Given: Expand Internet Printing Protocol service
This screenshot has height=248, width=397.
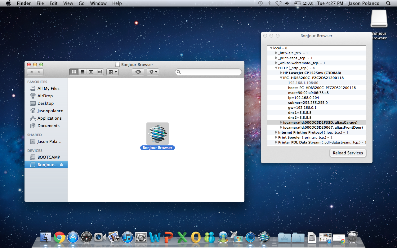Looking at the screenshot, I should (x=276, y=132).
